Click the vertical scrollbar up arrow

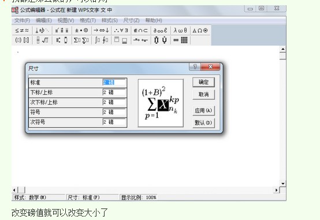coord(283,49)
